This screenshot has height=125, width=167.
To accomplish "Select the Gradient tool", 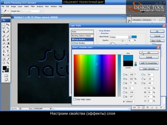I will click(8, 43).
